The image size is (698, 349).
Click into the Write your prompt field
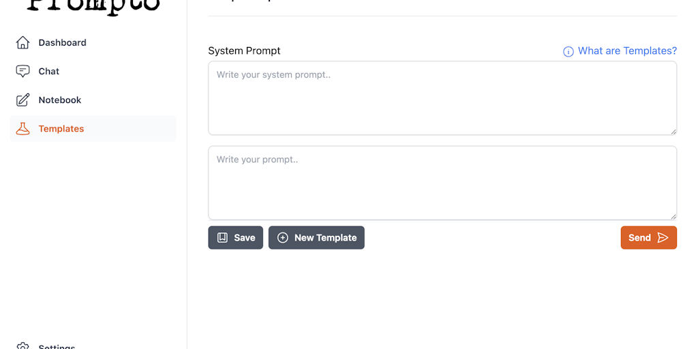[x=442, y=183]
